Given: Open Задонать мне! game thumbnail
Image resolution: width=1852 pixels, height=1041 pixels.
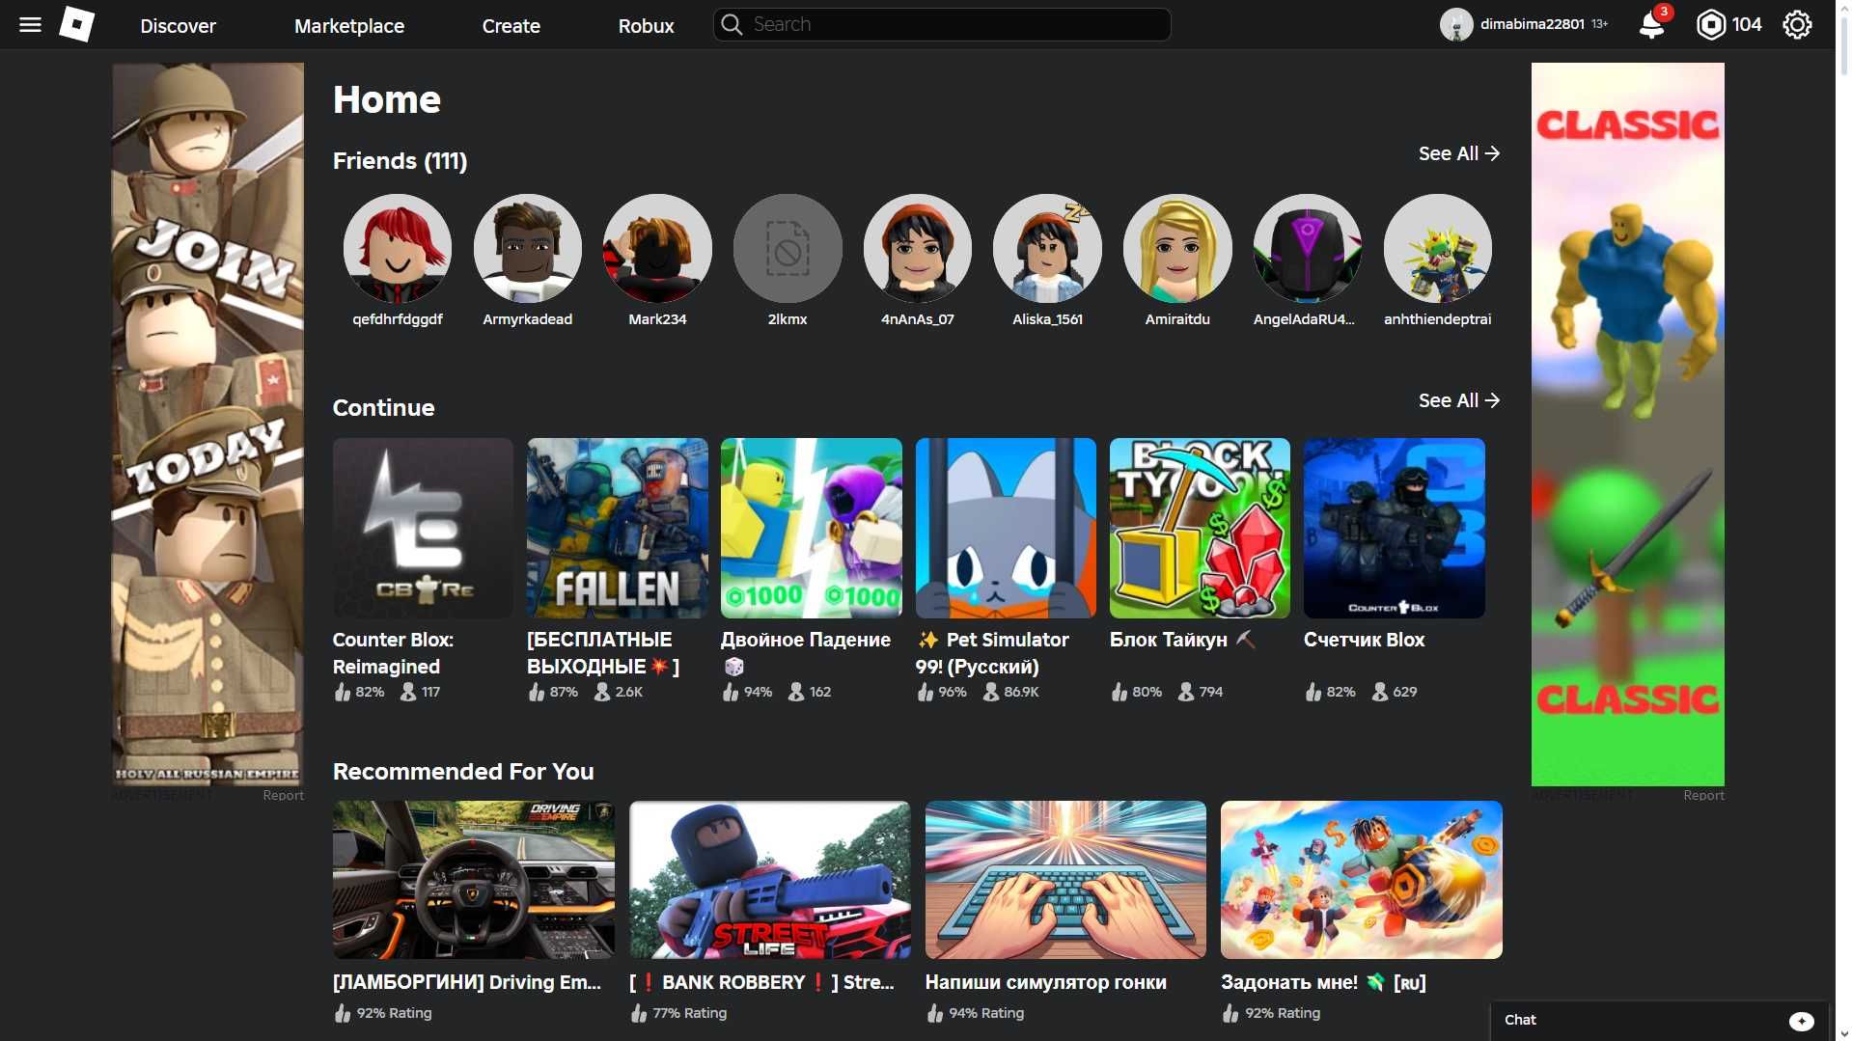Looking at the screenshot, I should tap(1361, 880).
